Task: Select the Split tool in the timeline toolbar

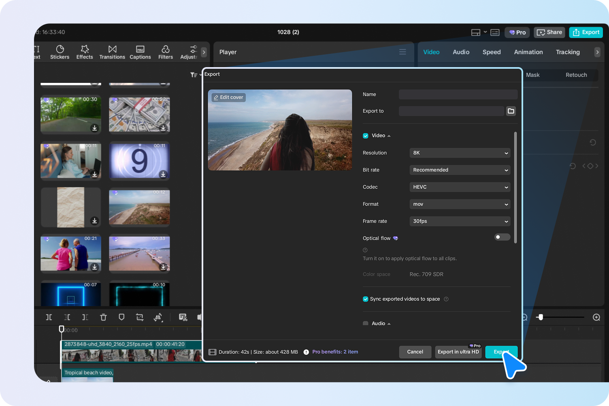Action: (49, 317)
